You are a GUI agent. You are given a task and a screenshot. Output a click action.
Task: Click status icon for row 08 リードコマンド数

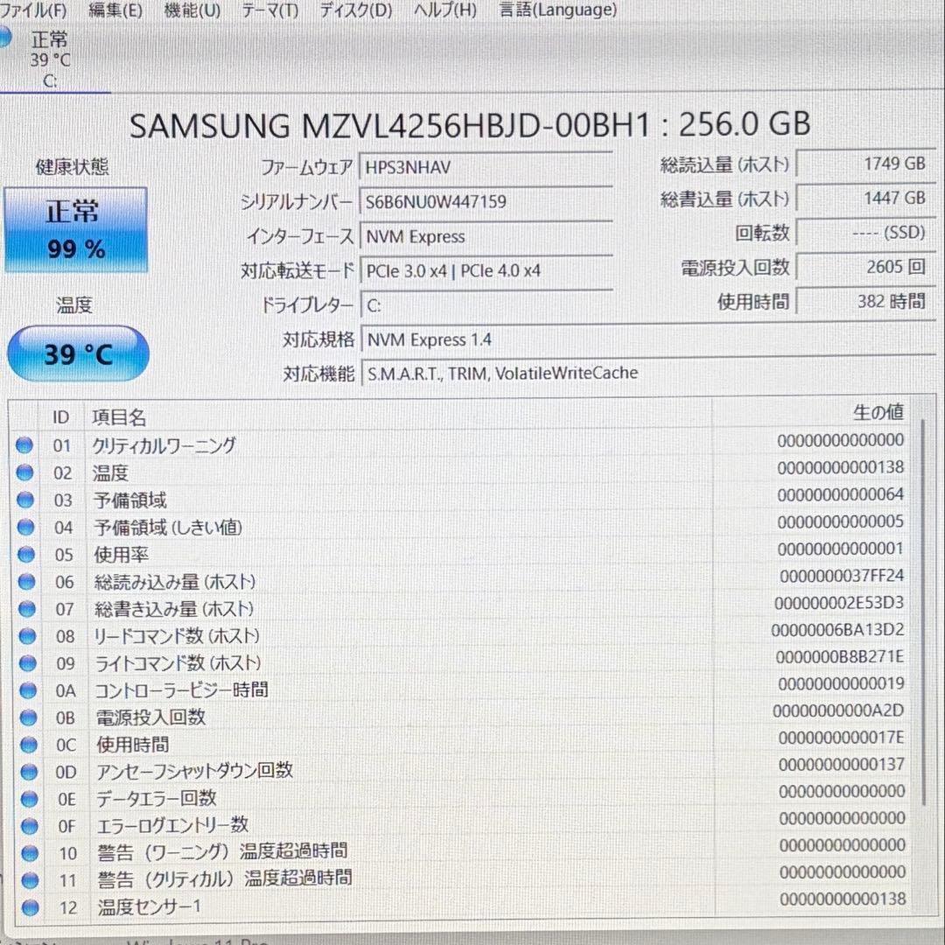click(x=27, y=636)
